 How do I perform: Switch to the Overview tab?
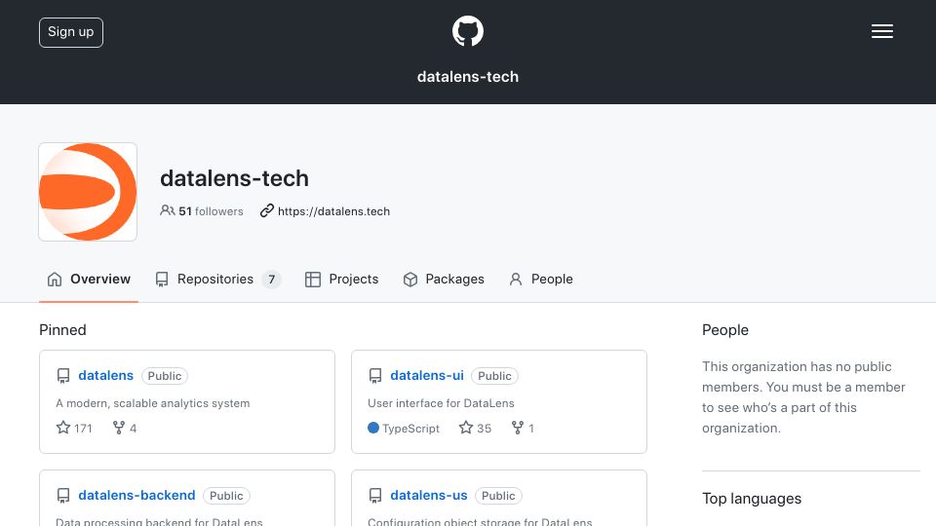[89, 280]
